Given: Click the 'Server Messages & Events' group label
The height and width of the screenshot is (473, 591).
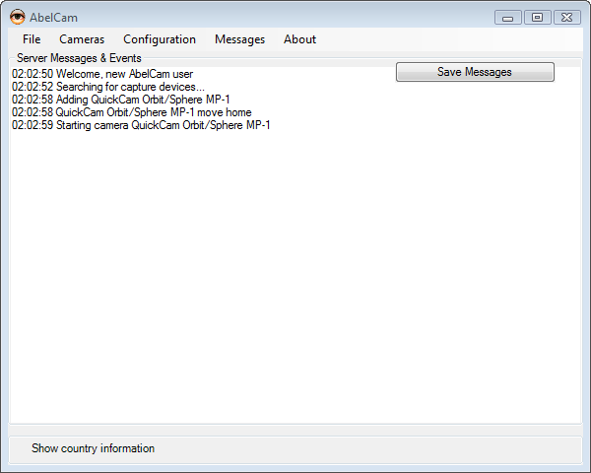Looking at the screenshot, I should click(79, 58).
